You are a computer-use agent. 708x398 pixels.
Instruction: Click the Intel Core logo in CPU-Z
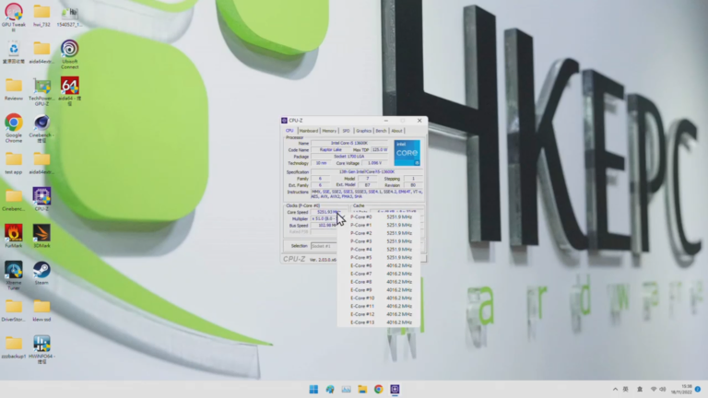(407, 153)
